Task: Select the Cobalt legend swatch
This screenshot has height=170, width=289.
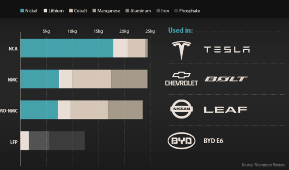Action: coord(71,11)
